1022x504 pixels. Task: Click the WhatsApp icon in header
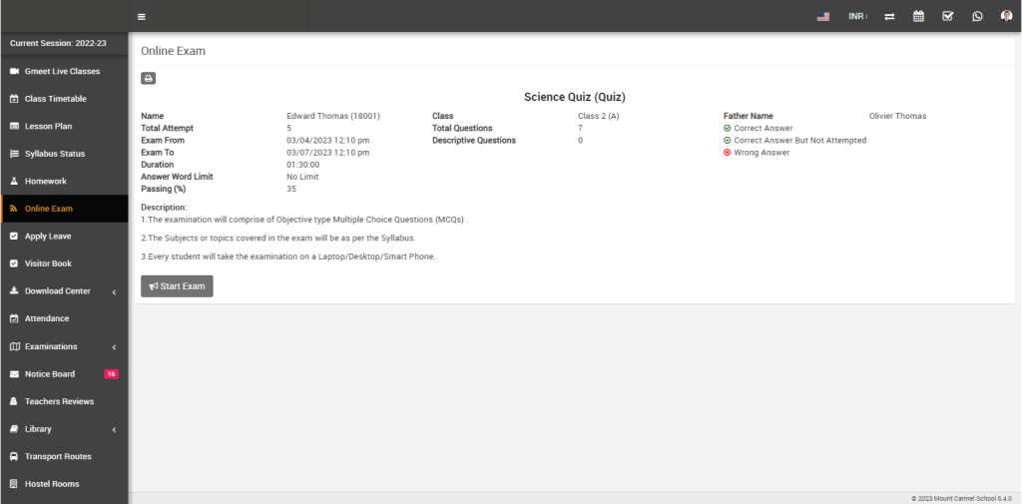click(977, 16)
